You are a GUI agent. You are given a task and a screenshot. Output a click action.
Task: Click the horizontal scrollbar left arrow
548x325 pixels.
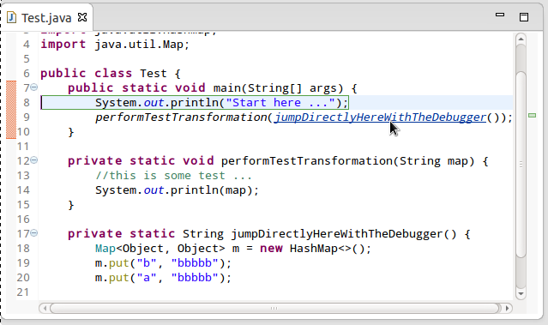45,308
